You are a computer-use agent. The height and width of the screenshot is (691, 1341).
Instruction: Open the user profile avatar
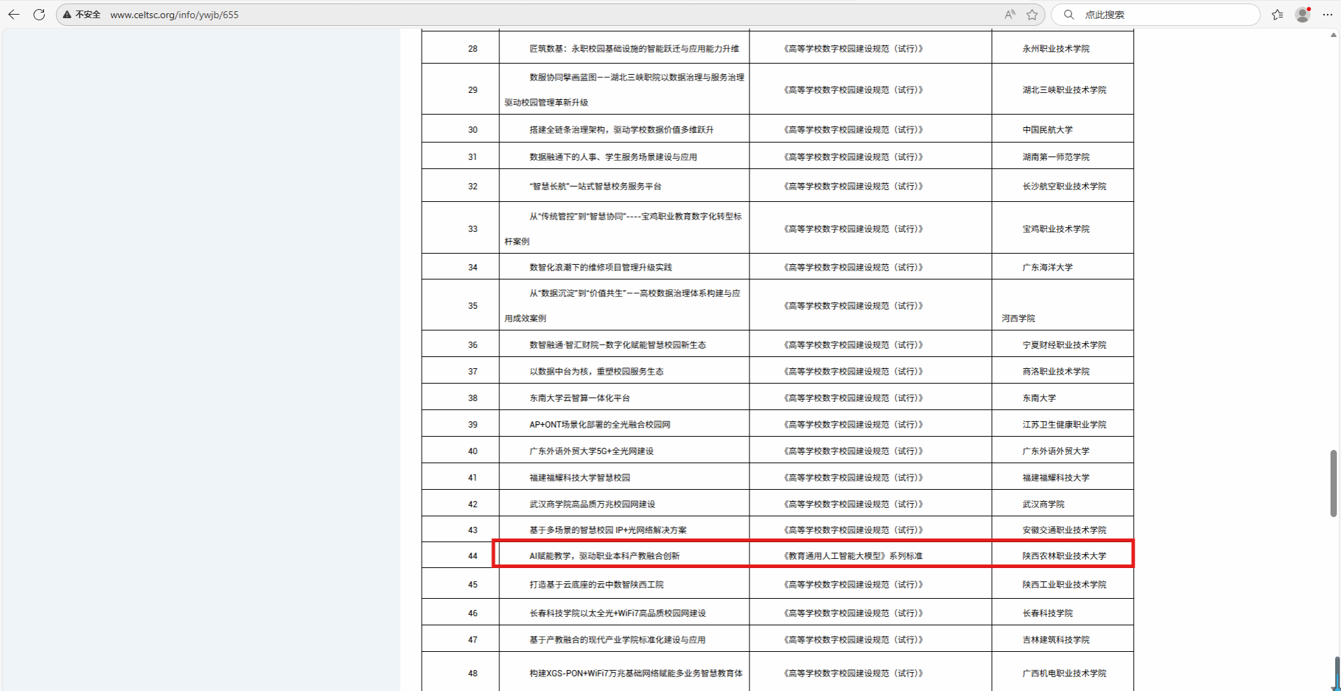point(1303,15)
